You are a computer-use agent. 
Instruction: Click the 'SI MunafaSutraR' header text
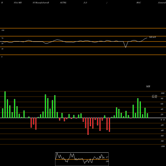[41, 3]
